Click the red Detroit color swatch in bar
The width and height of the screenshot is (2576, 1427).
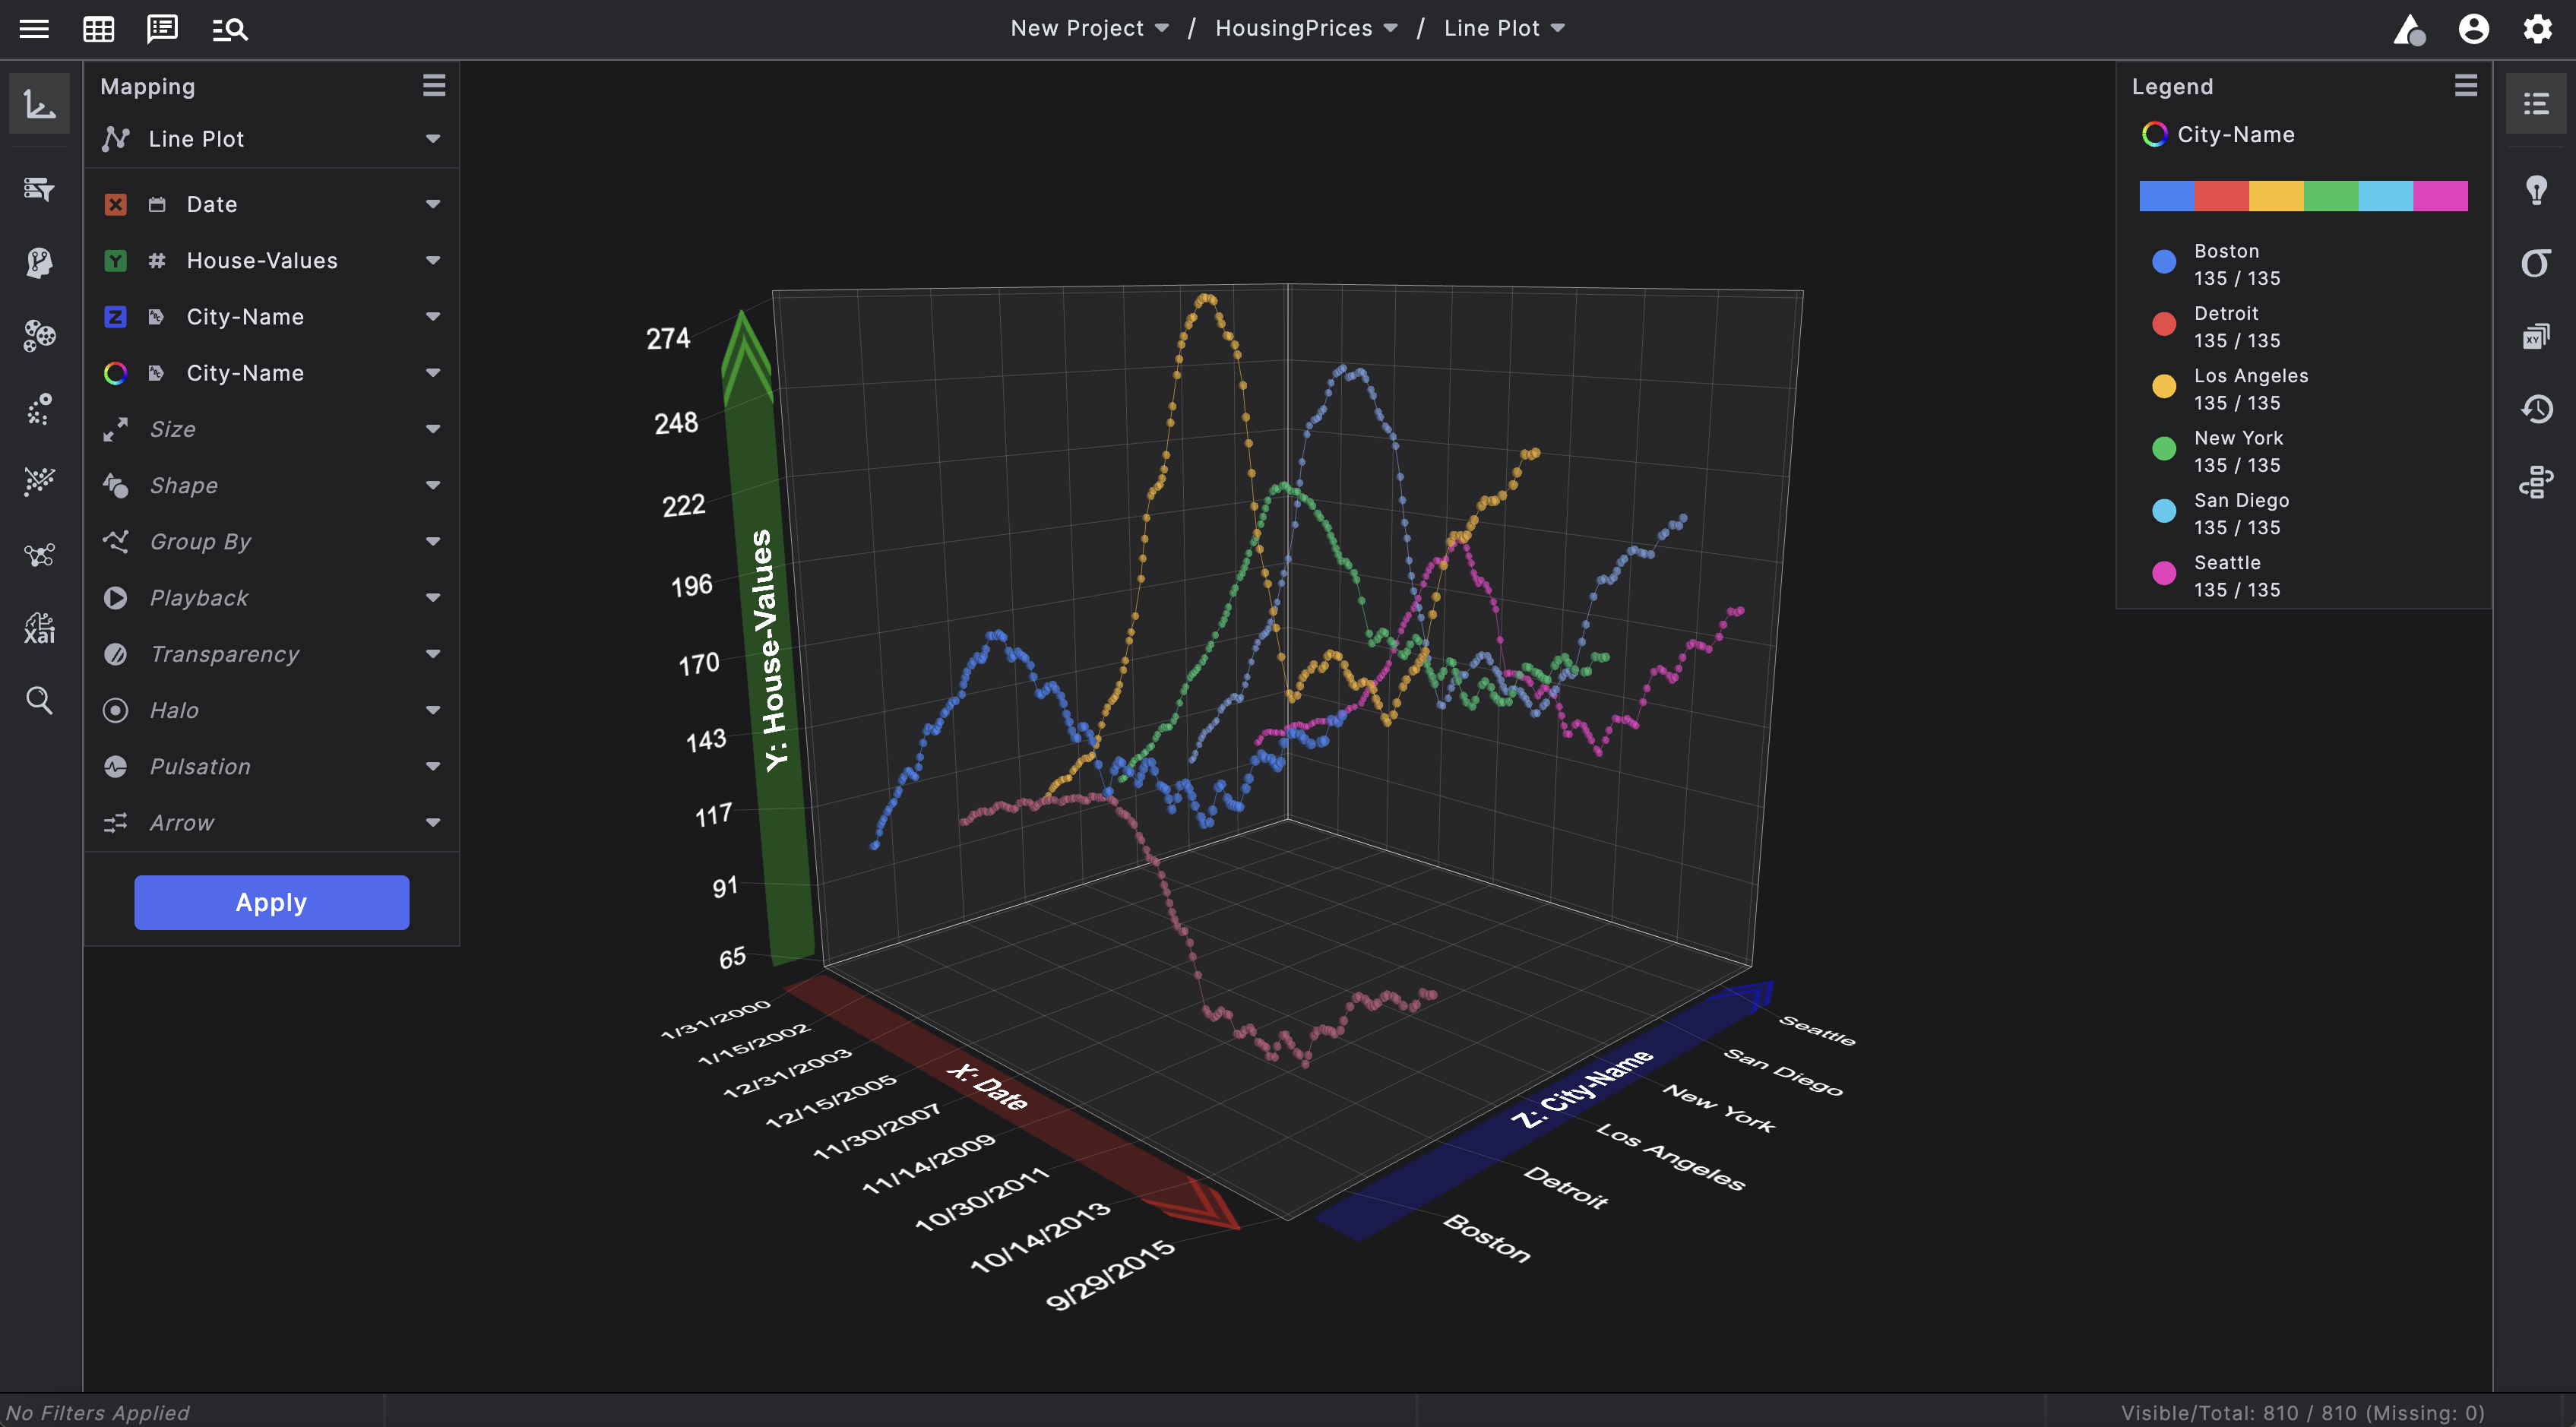2222,196
